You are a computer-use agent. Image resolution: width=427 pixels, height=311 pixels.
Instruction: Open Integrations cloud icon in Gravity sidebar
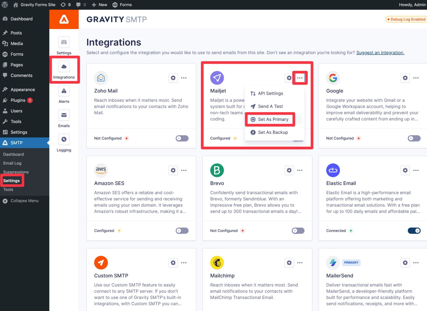click(x=64, y=66)
